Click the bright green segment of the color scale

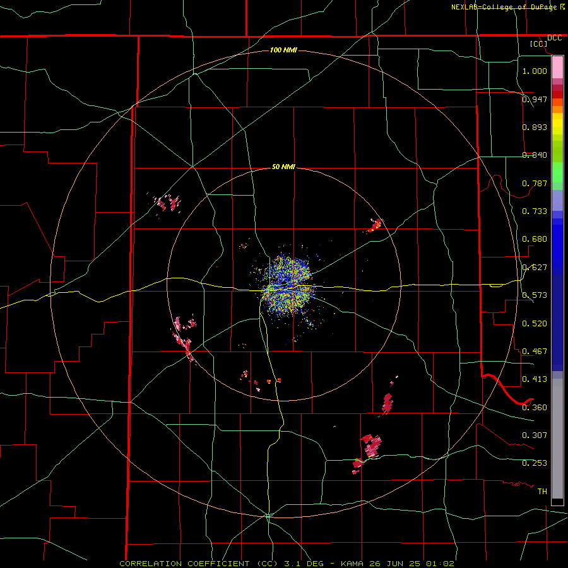coord(557,172)
